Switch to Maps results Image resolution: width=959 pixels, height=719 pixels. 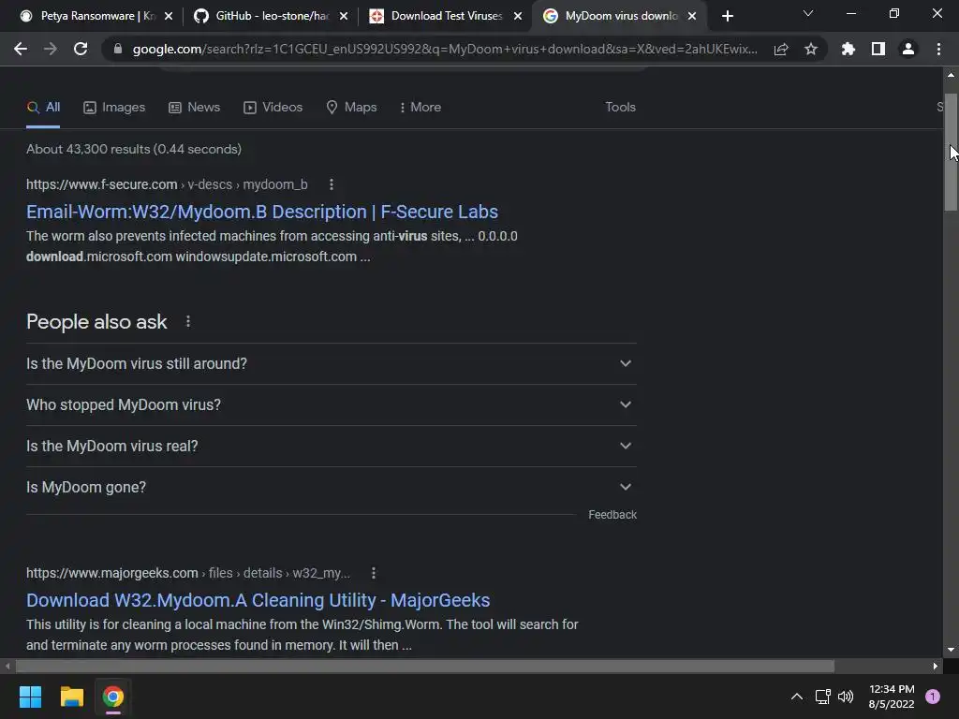(x=352, y=108)
